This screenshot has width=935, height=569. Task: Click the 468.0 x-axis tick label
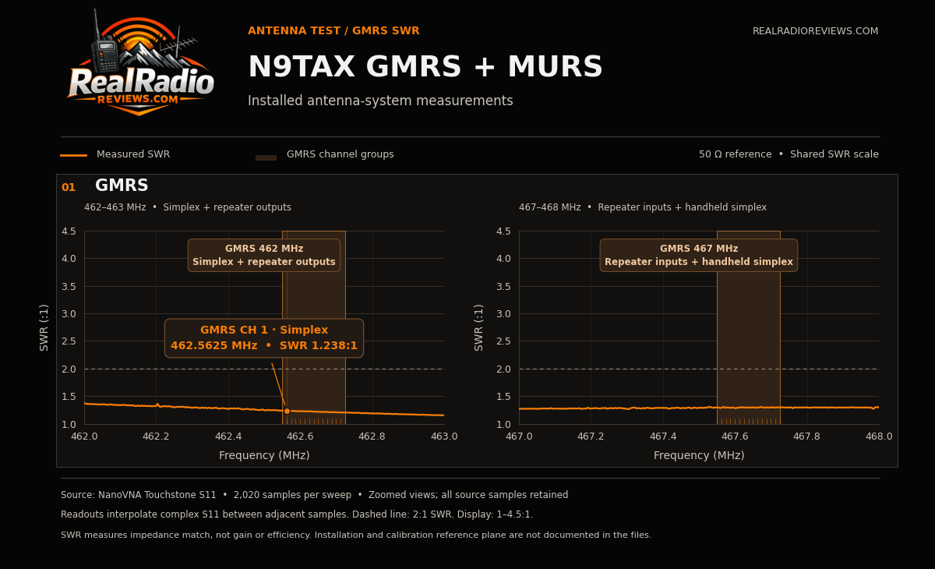point(879,436)
